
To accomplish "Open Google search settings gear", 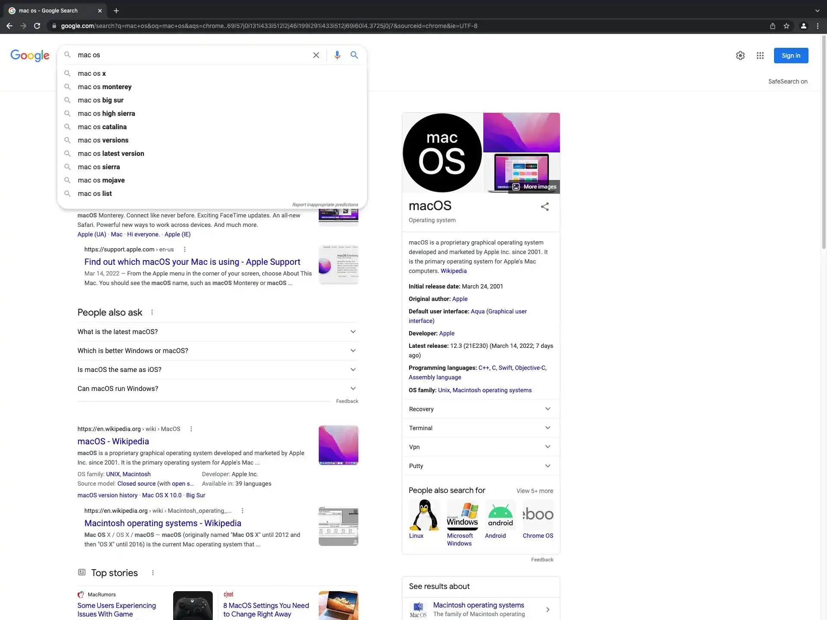I will pos(740,56).
